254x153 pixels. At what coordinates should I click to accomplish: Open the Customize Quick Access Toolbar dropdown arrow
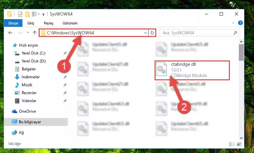coord(43,15)
